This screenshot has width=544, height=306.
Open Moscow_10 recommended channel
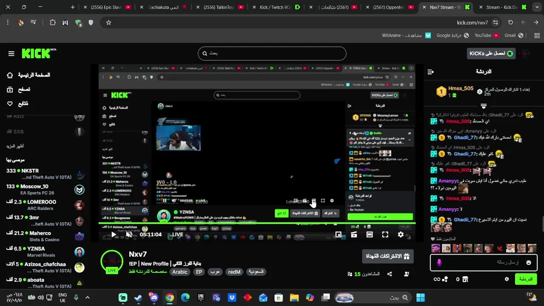(x=45, y=190)
